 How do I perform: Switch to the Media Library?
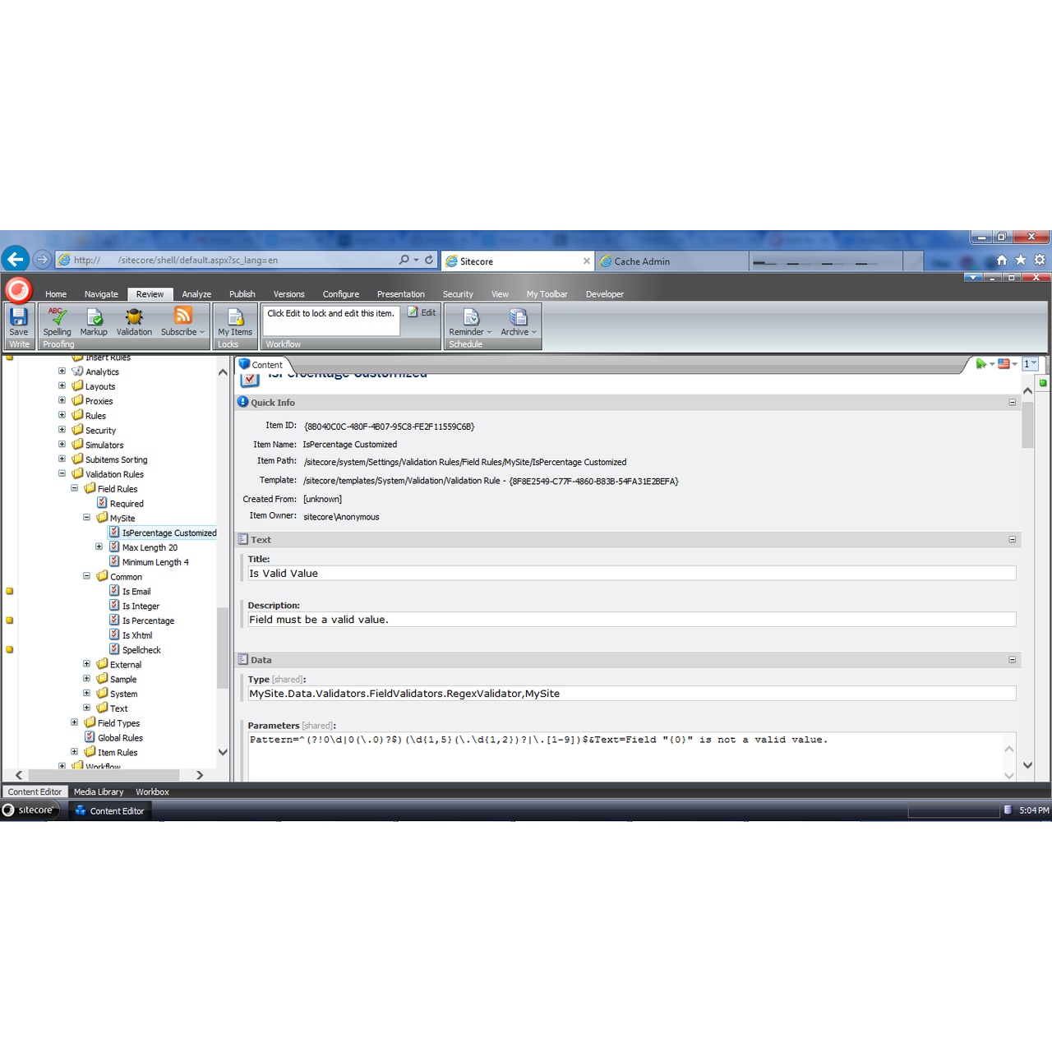click(99, 791)
